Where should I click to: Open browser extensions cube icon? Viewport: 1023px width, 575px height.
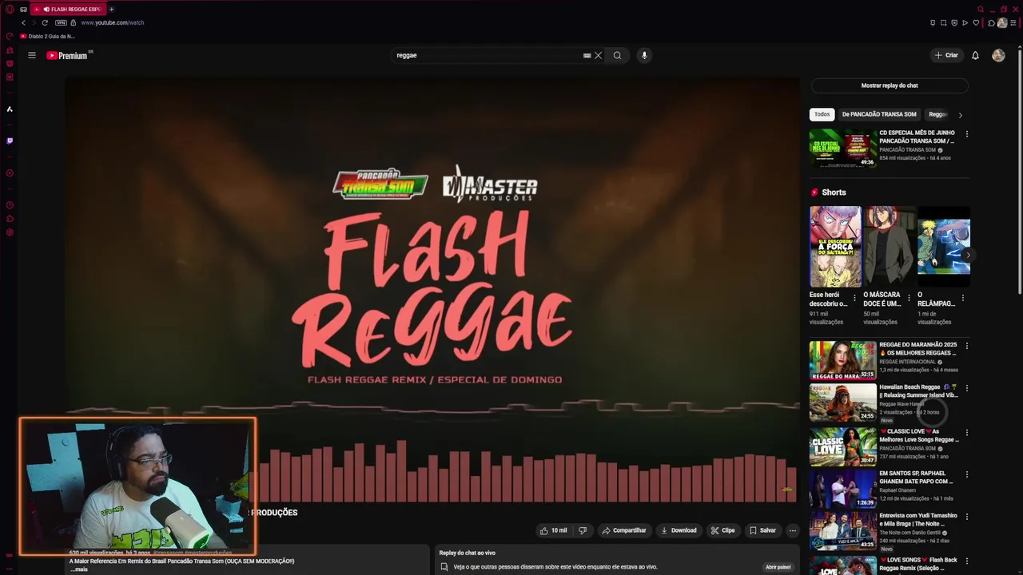[992, 22]
